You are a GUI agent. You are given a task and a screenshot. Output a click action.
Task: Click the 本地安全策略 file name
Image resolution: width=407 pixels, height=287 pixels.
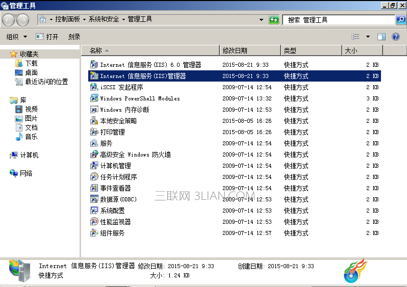coord(118,121)
